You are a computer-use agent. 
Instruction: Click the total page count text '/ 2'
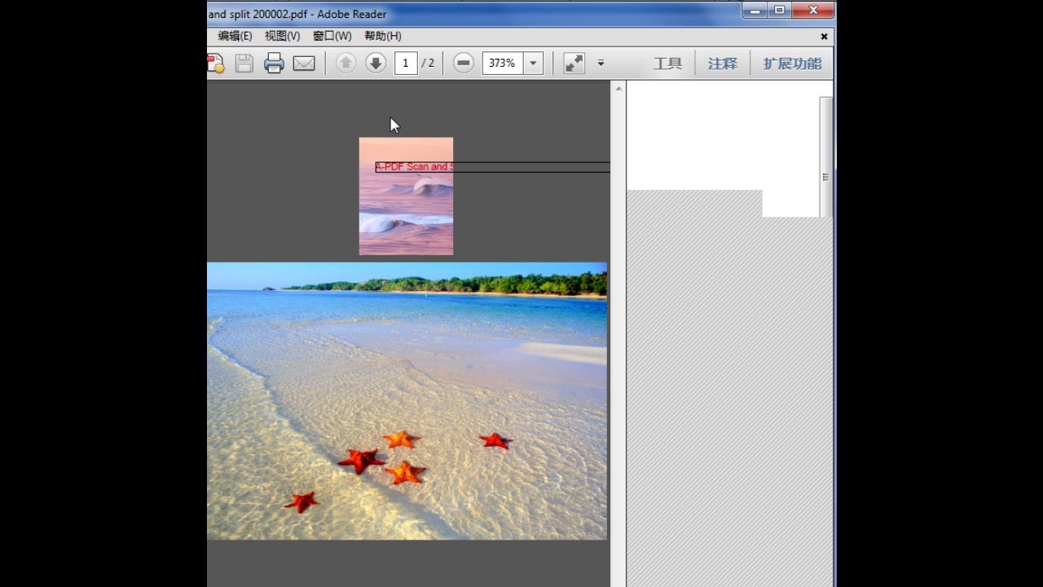coord(428,64)
